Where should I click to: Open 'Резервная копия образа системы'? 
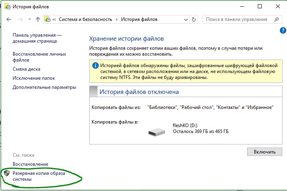pos(39,176)
